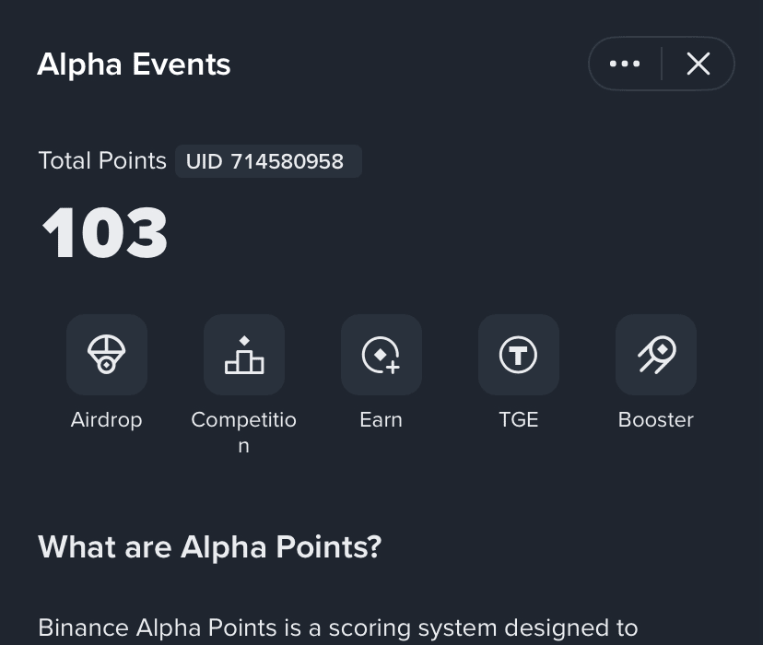763x645 pixels.
Task: Click the Binance Alpha Points description text
Action: pos(337,627)
